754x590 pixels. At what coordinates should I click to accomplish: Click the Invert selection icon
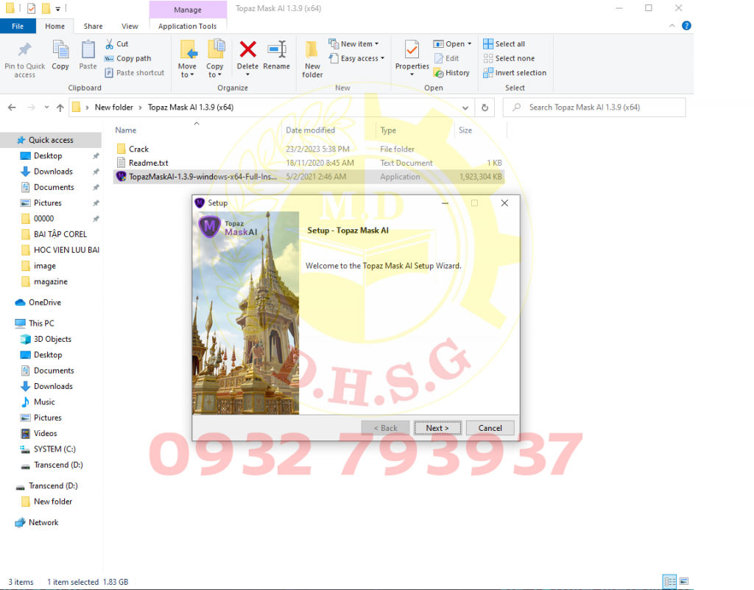[x=488, y=73]
